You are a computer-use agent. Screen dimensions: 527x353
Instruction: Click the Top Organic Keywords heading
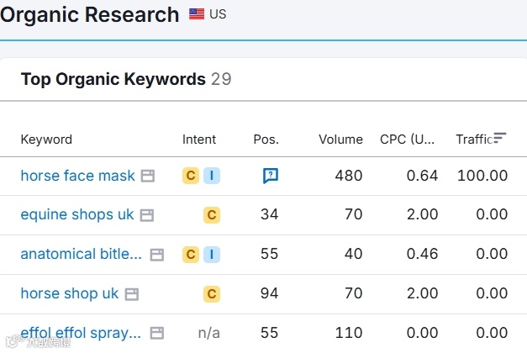click(x=113, y=79)
